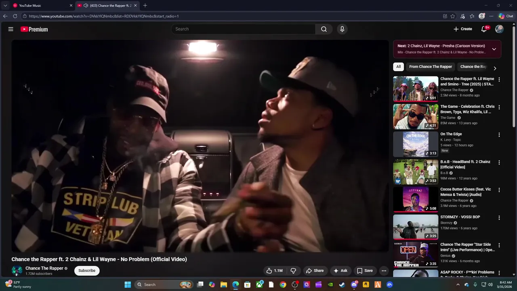Subscribe to Chance The Rapper
517x291 pixels.
click(x=87, y=270)
